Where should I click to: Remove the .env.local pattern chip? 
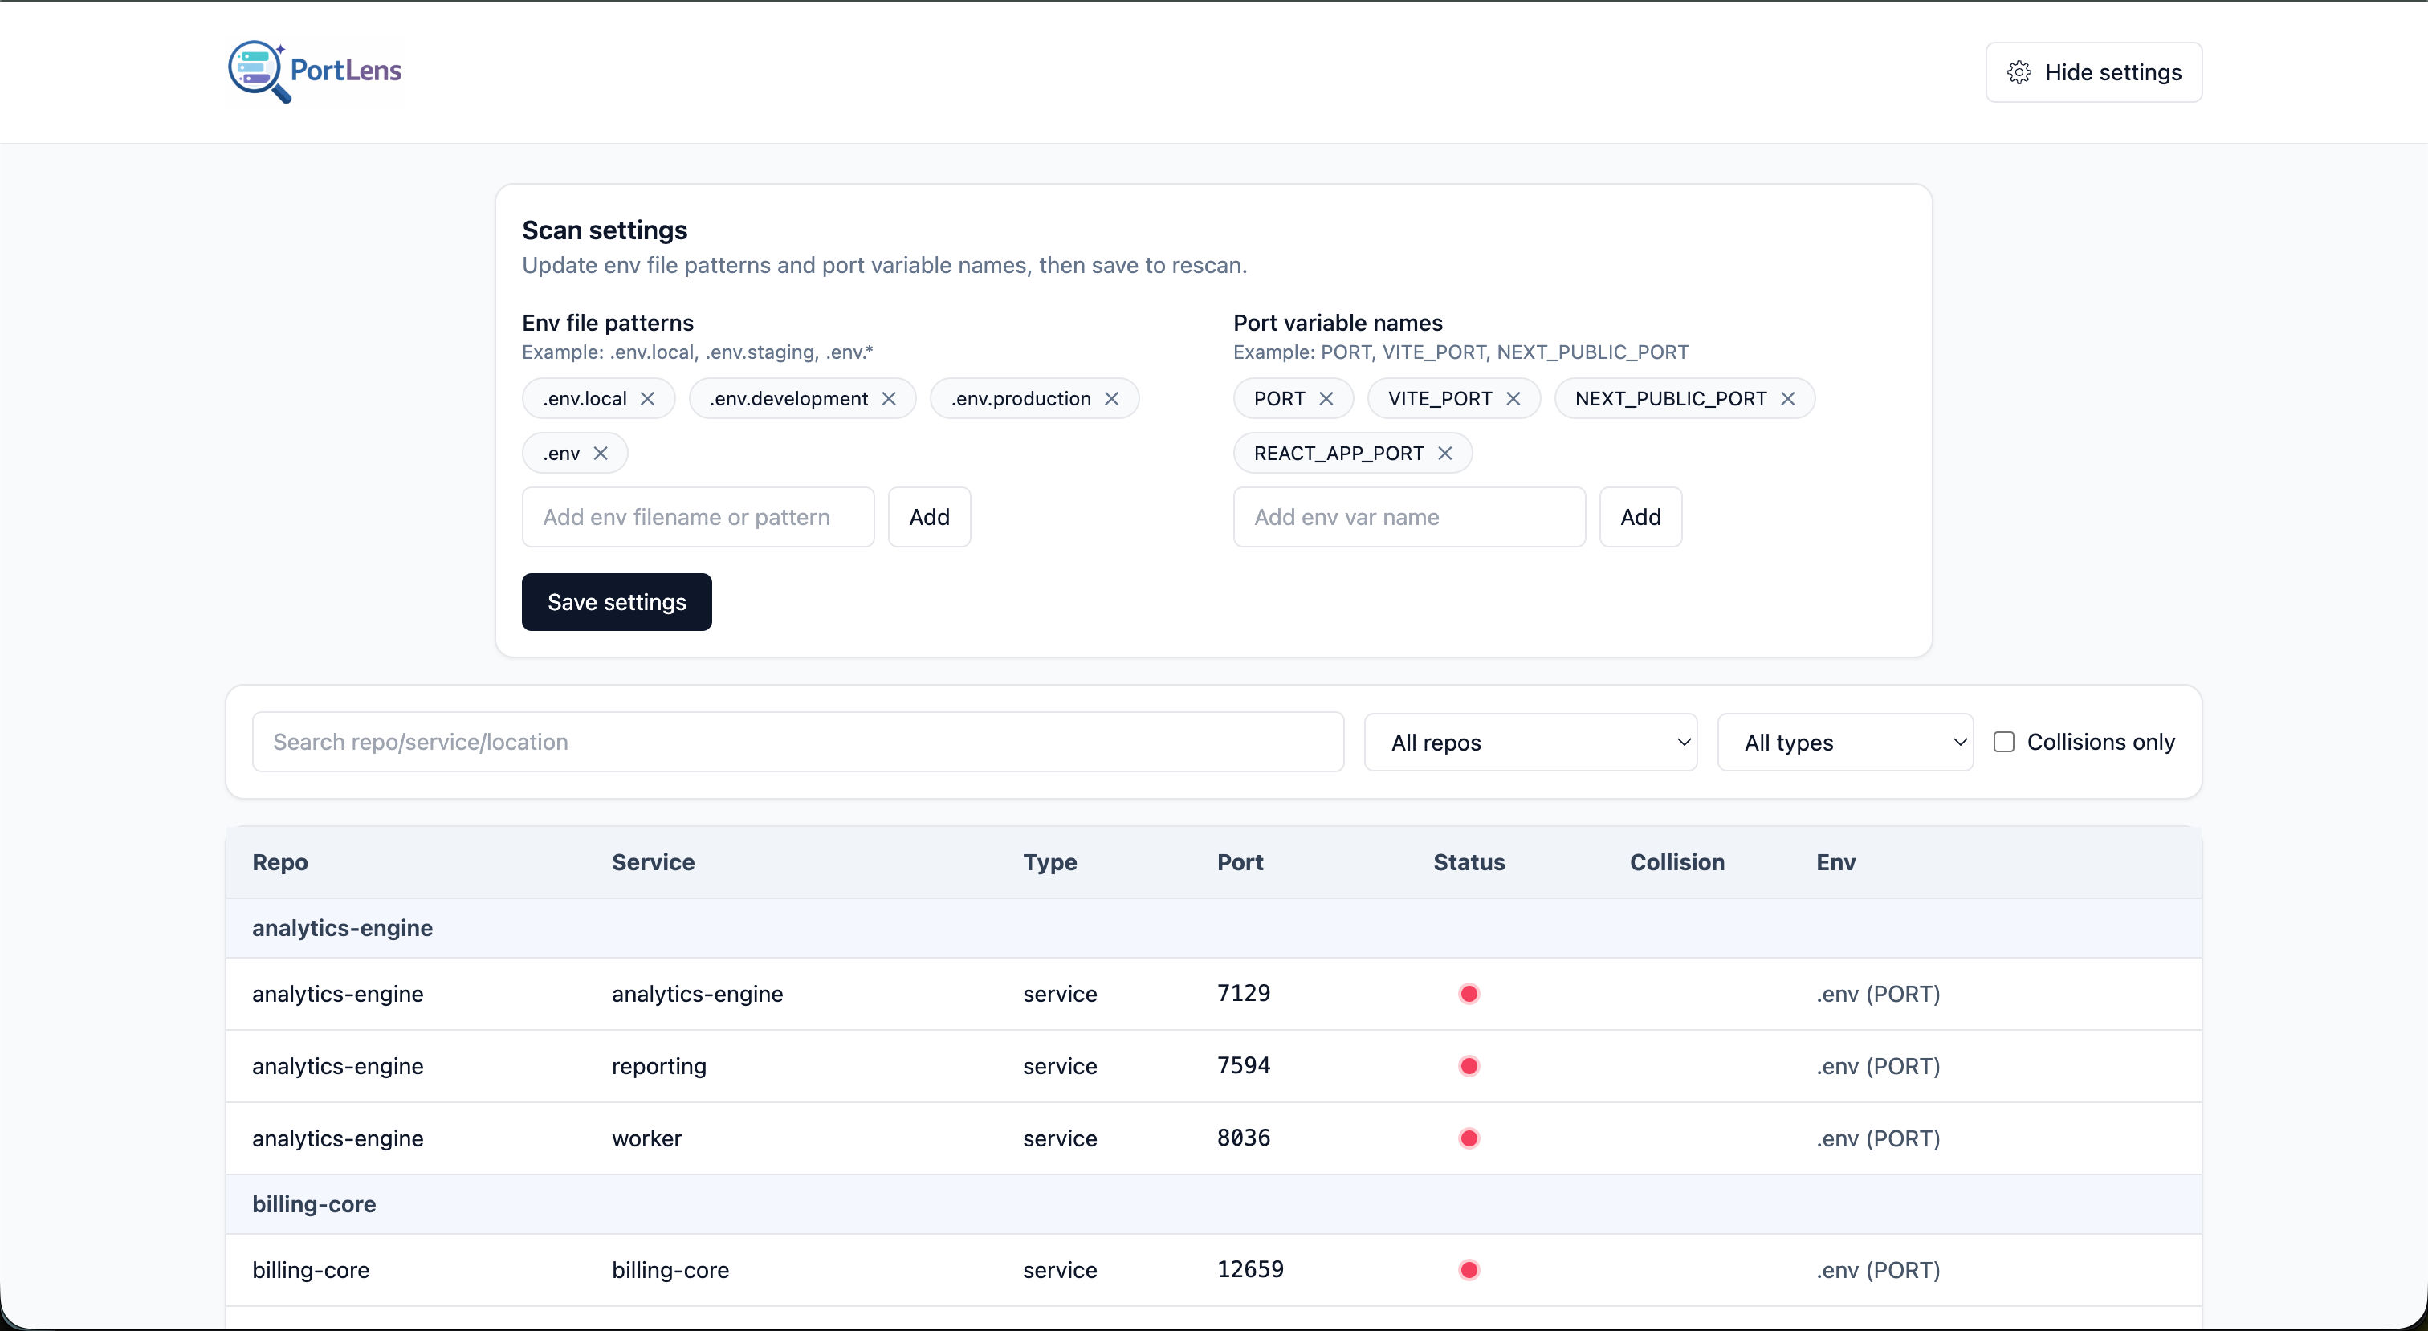point(647,398)
